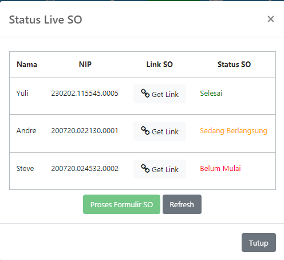This screenshot has height=260, width=284.
Task: Get Link for Yuli
Action: pos(160,94)
